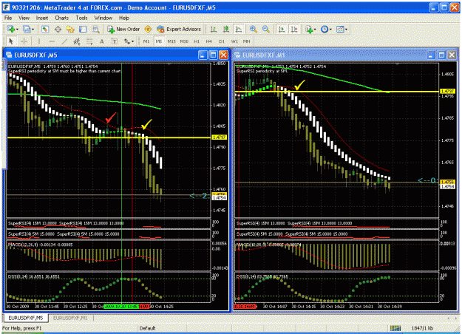The width and height of the screenshot is (462, 334).
Task: Switch chart to line chart style
Action: click(x=239, y=29)
